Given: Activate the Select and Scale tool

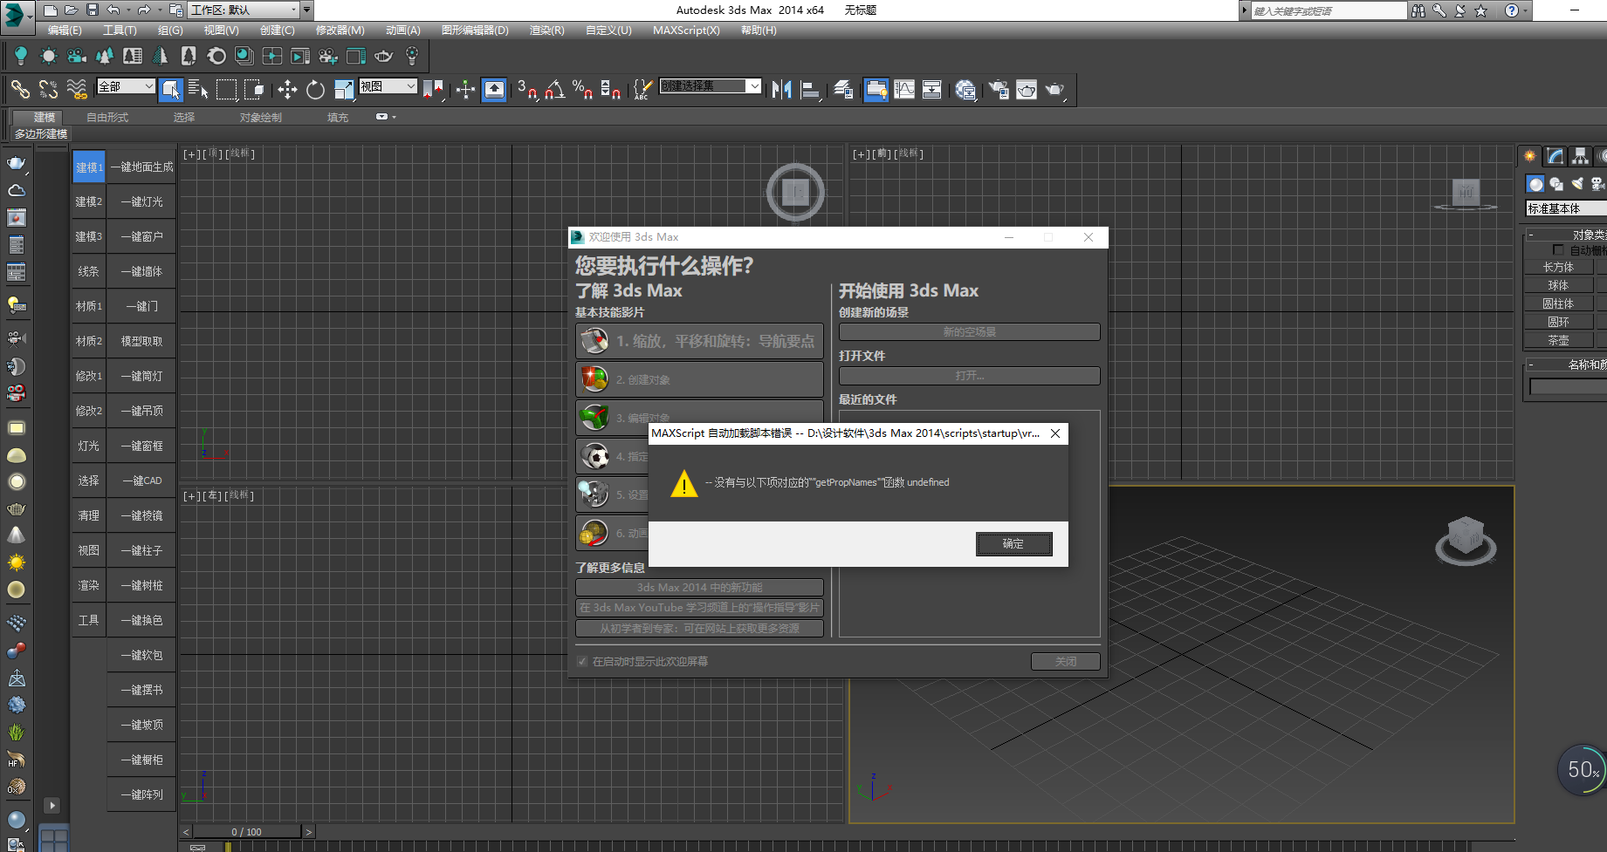Looking at the screenshot, I should (343, 89).
